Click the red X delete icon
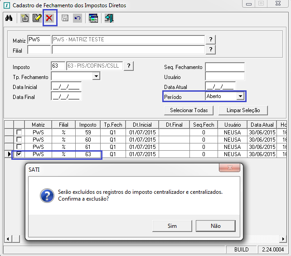 pos(49,19)
